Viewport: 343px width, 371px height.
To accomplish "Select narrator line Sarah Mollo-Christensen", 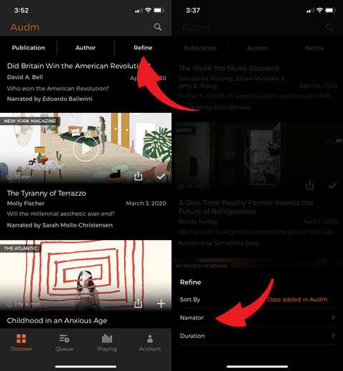I will (x=60, y=225).
